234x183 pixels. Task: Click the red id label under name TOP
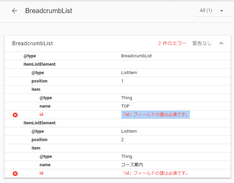pos(41,115)
